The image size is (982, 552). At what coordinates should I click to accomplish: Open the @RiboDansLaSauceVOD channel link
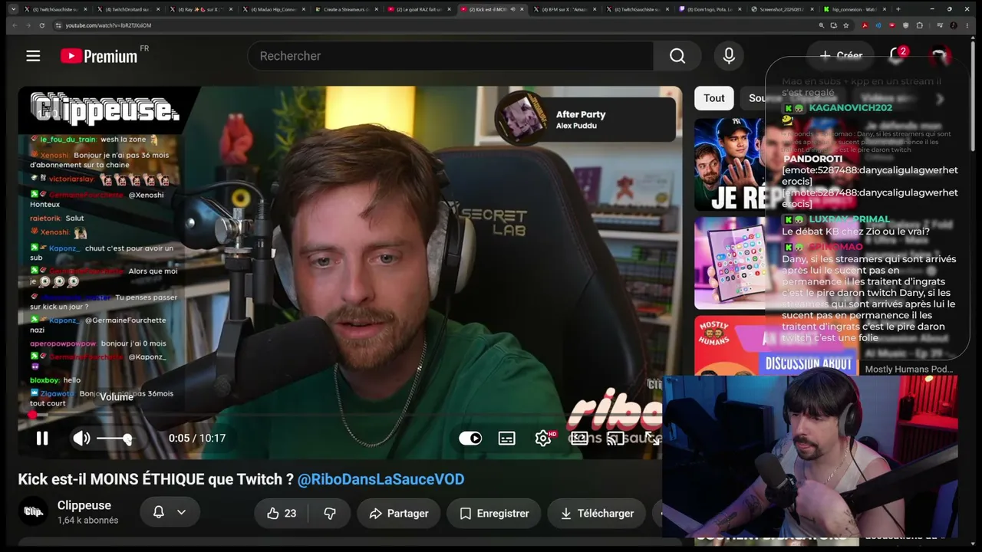click(381, 479)
